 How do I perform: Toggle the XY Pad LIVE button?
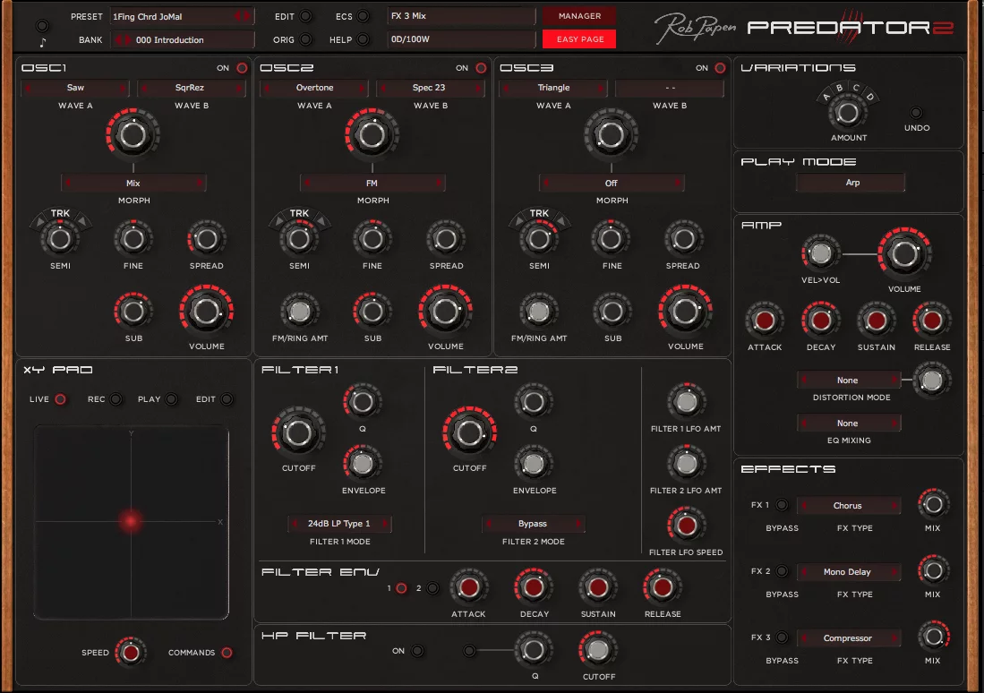coord(60,399)
